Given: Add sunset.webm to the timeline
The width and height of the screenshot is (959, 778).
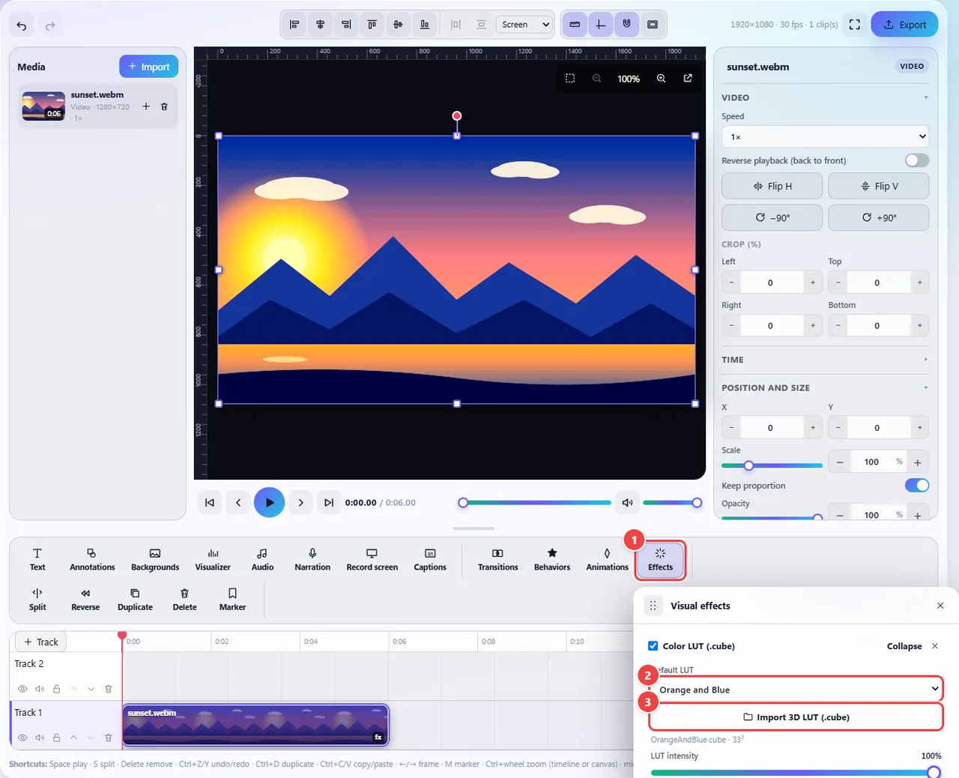Looking at the screenshot, I should [146, 106].
